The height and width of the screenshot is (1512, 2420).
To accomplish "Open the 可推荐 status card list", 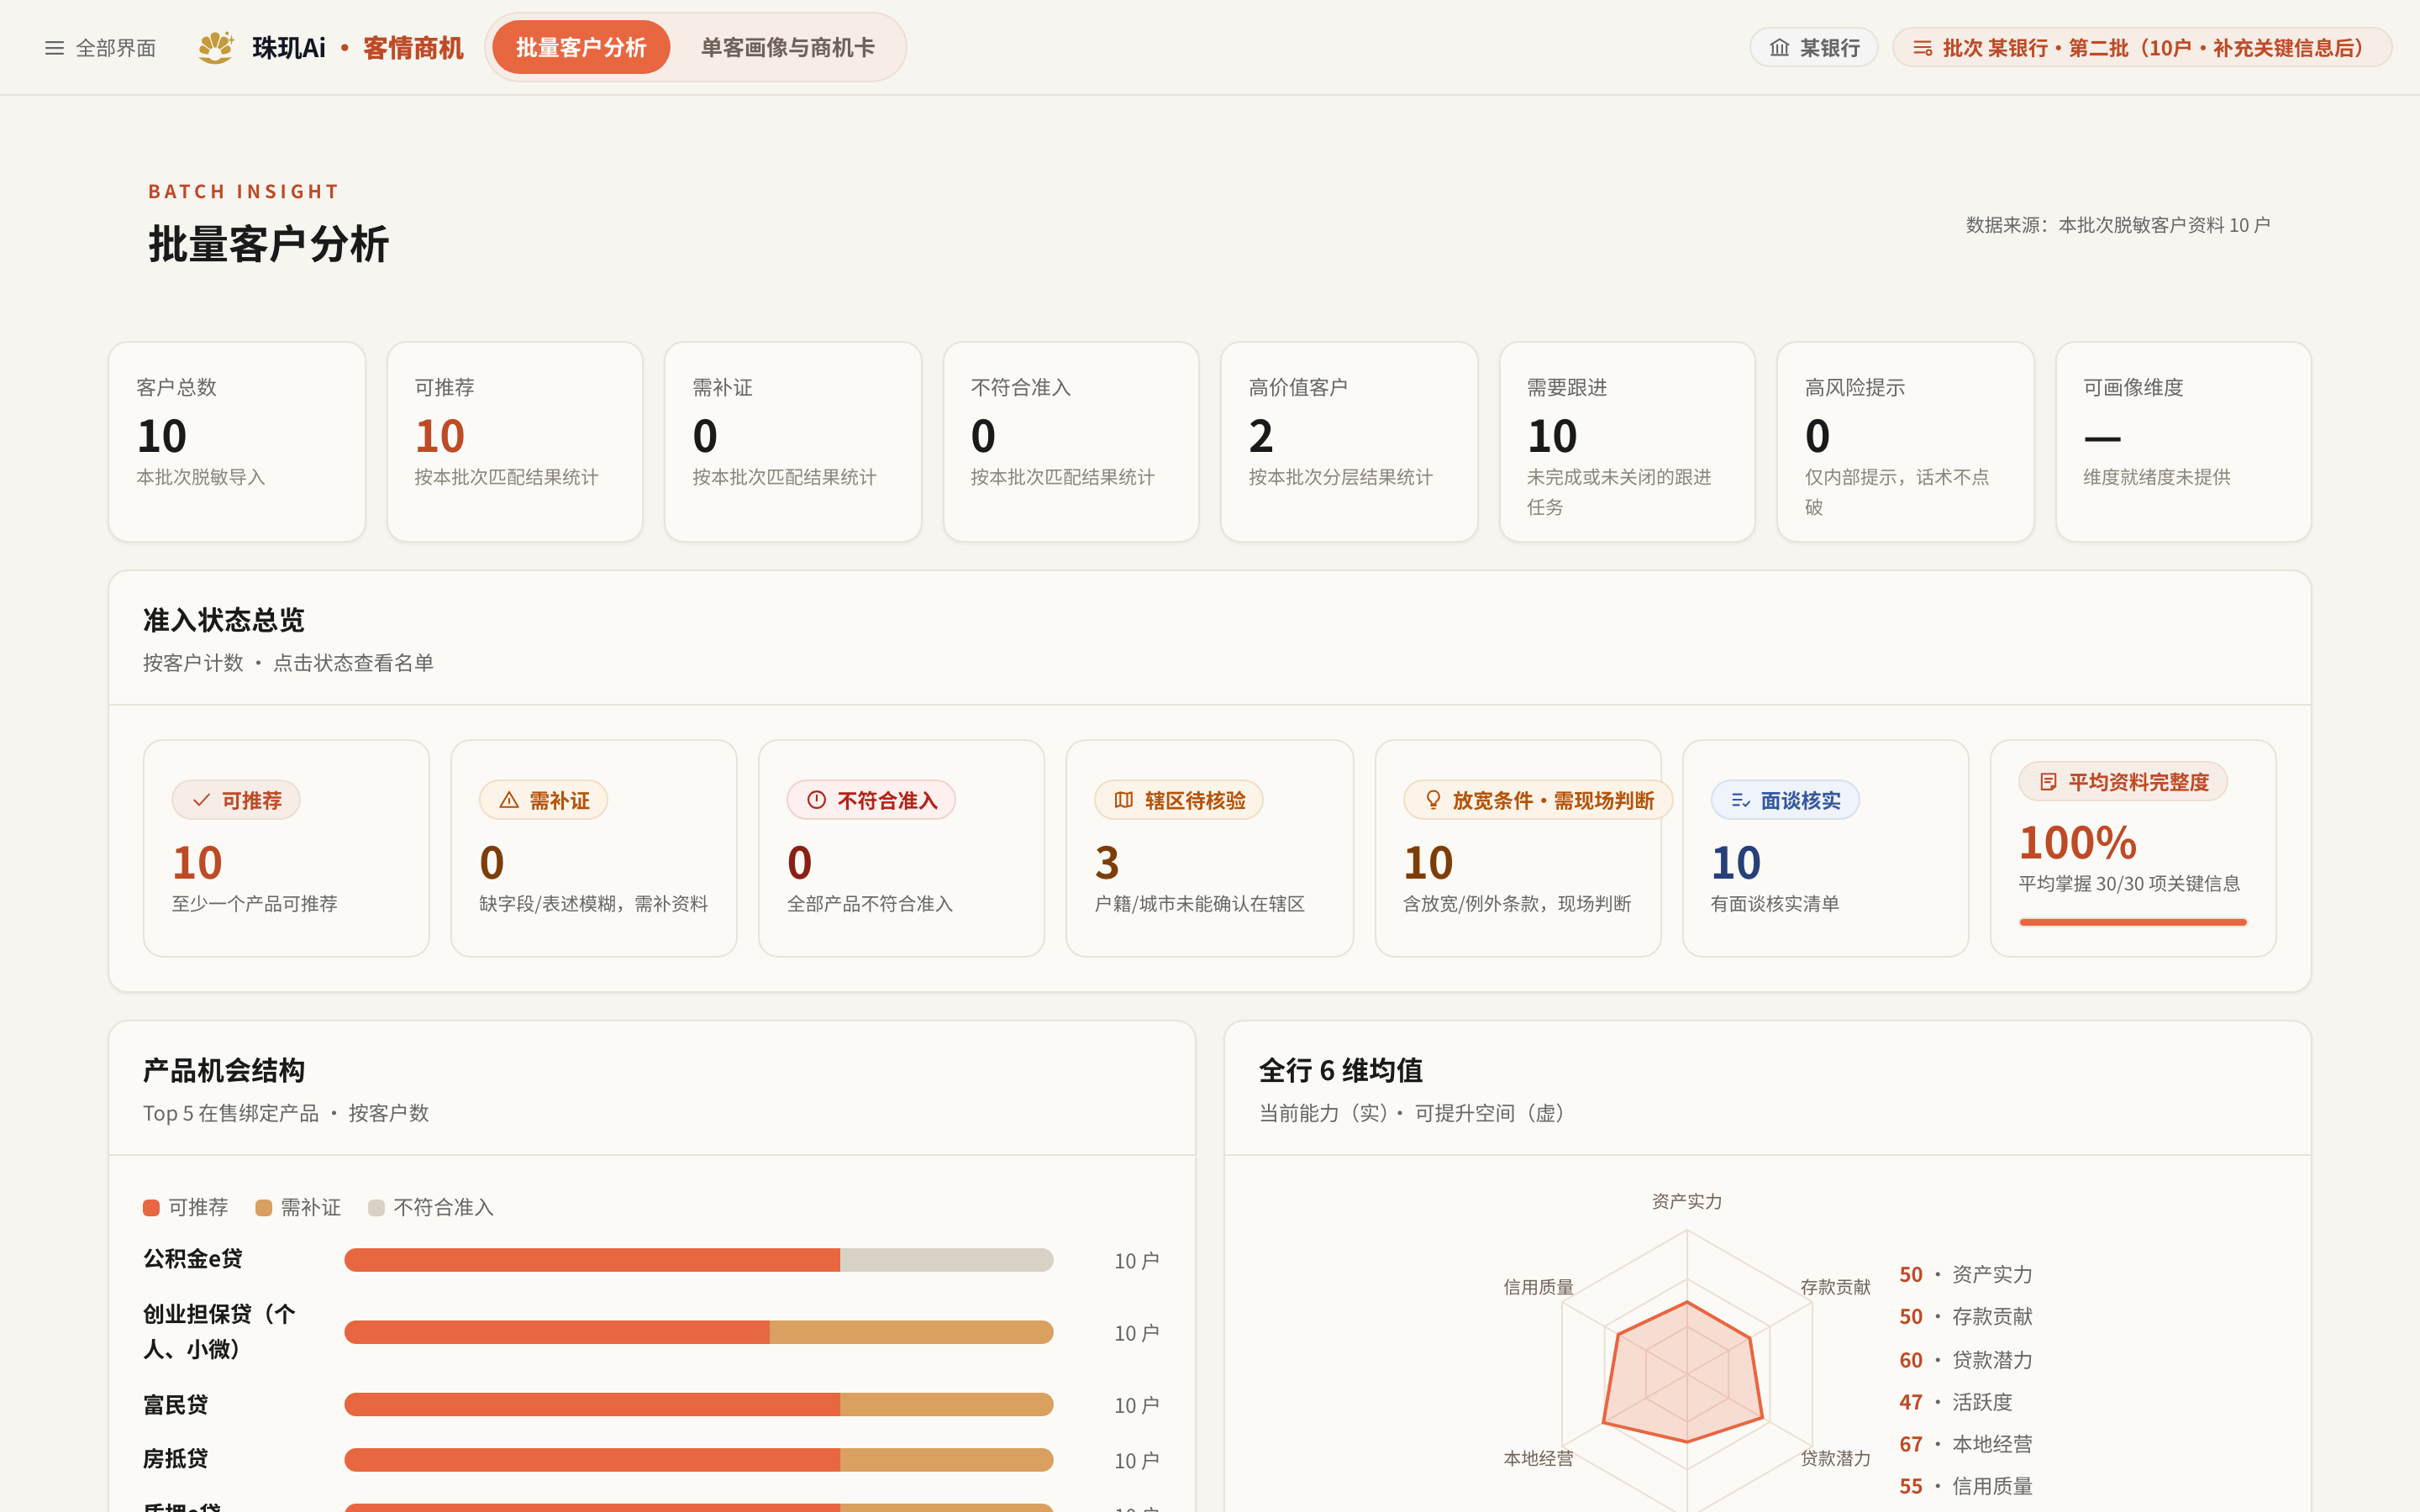I will point(286,848).
